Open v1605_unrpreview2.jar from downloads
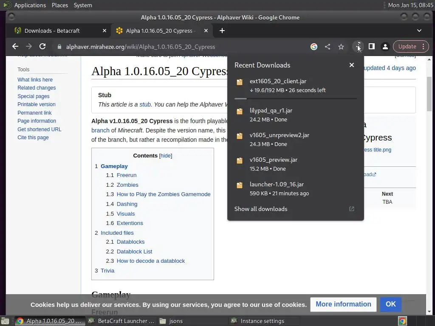The width and height of the screenshot is (435, 326). click(x=296, y=139)
